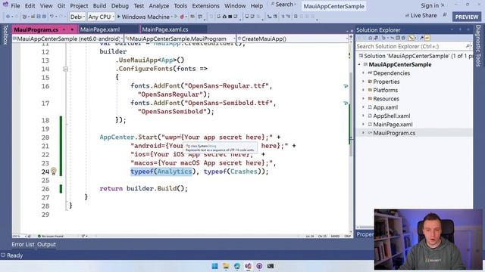Screen dimensions: 485x272
Task: Click the Sign in link
Action: click(430, 5)
